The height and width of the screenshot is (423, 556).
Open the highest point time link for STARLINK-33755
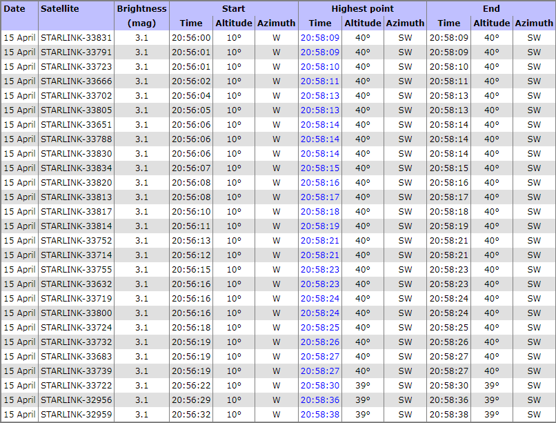[x=320, y=270]
